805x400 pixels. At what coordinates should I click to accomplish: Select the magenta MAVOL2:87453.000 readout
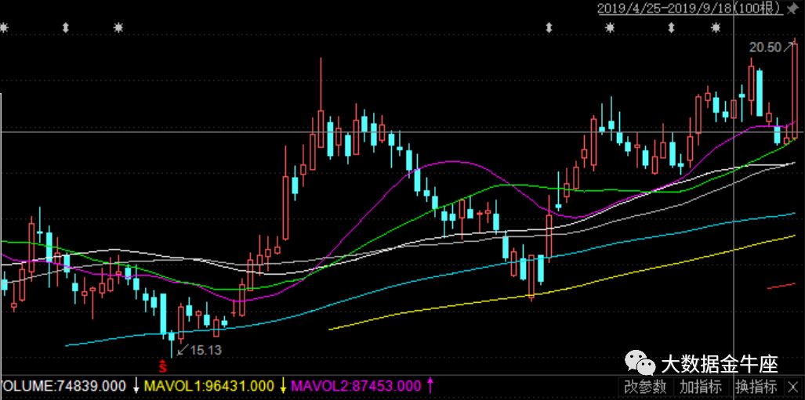(x=356, y=386)
